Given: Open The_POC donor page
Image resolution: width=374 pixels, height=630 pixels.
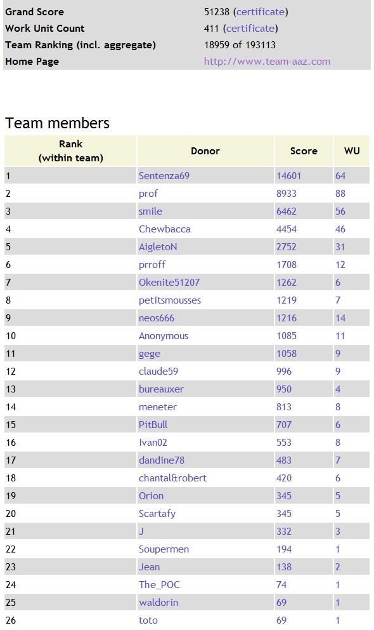Looking at the screenshot, I should click(x=159, y=585).
